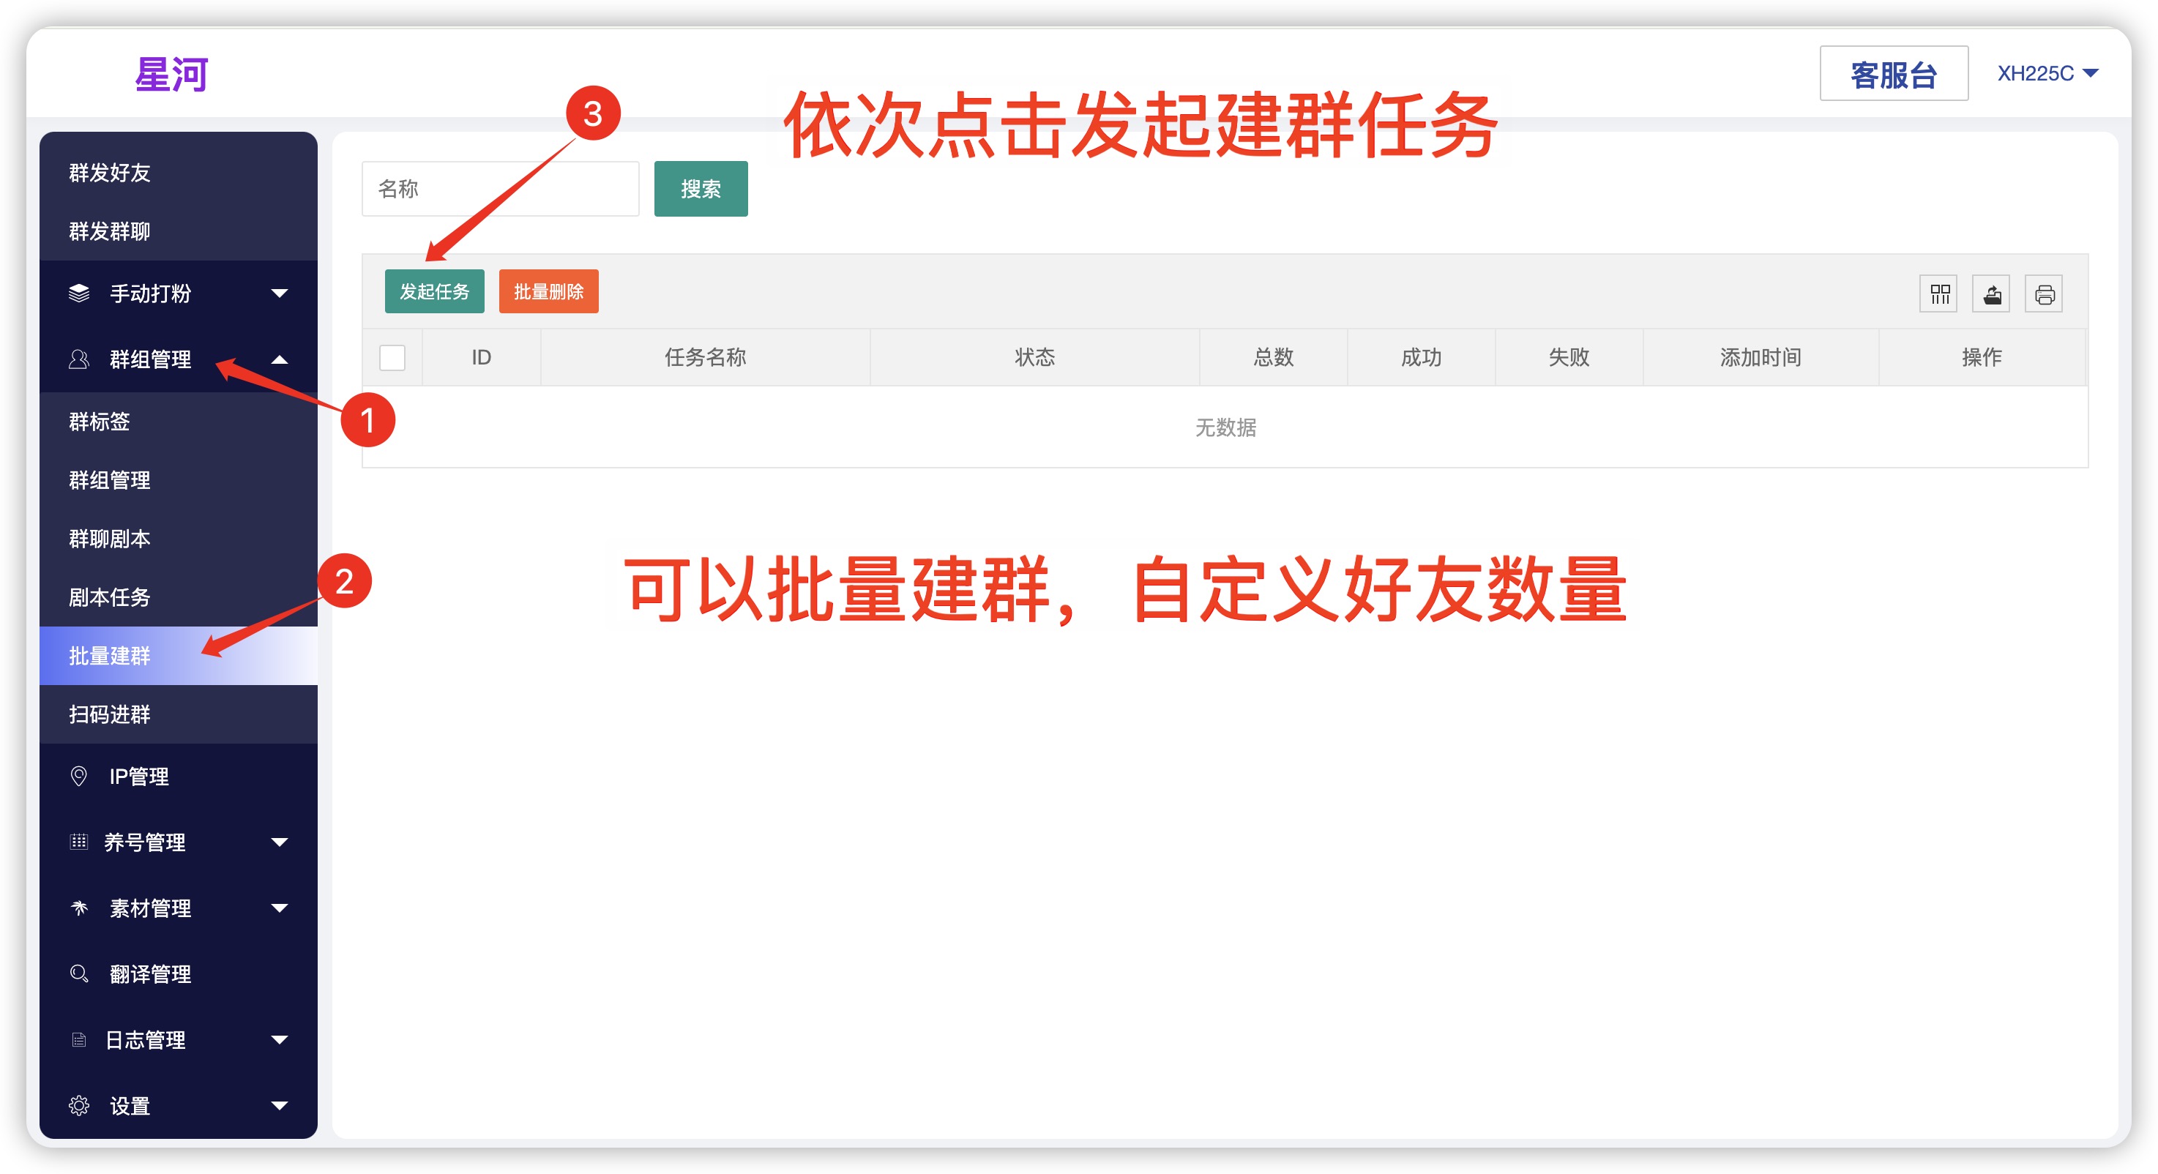
Task: Expand the 素材管理 submenu arrow
Action: (280, 908)
